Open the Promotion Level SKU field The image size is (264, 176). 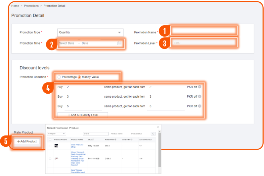pos(203,43)
